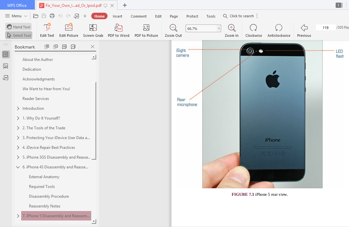The width and height of the screenshot is (349, 227).
Task: Close the Fix_Your_Own PDF document tab
Action: pyautogui.click(x=112, y=6)
